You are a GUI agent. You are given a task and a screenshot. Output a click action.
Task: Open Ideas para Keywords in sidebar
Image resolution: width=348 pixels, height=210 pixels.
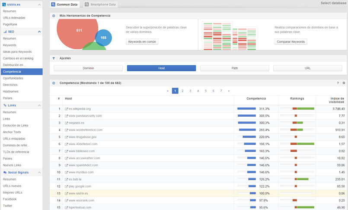[17, 52]
